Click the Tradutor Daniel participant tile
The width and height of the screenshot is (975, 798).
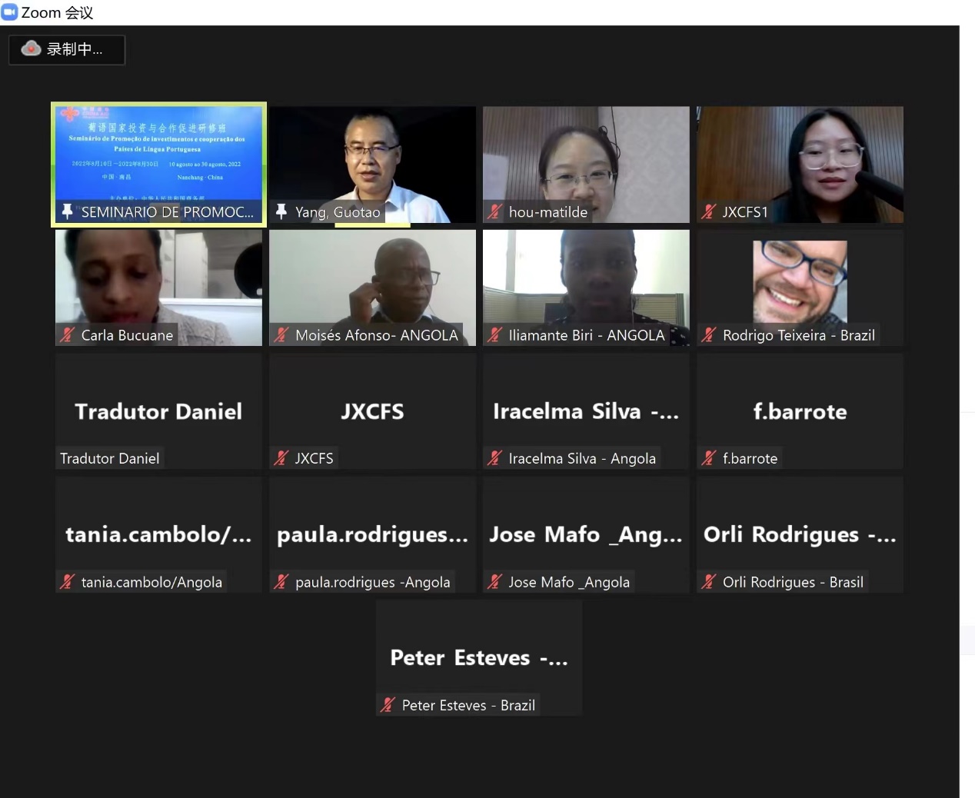point(158,411)
